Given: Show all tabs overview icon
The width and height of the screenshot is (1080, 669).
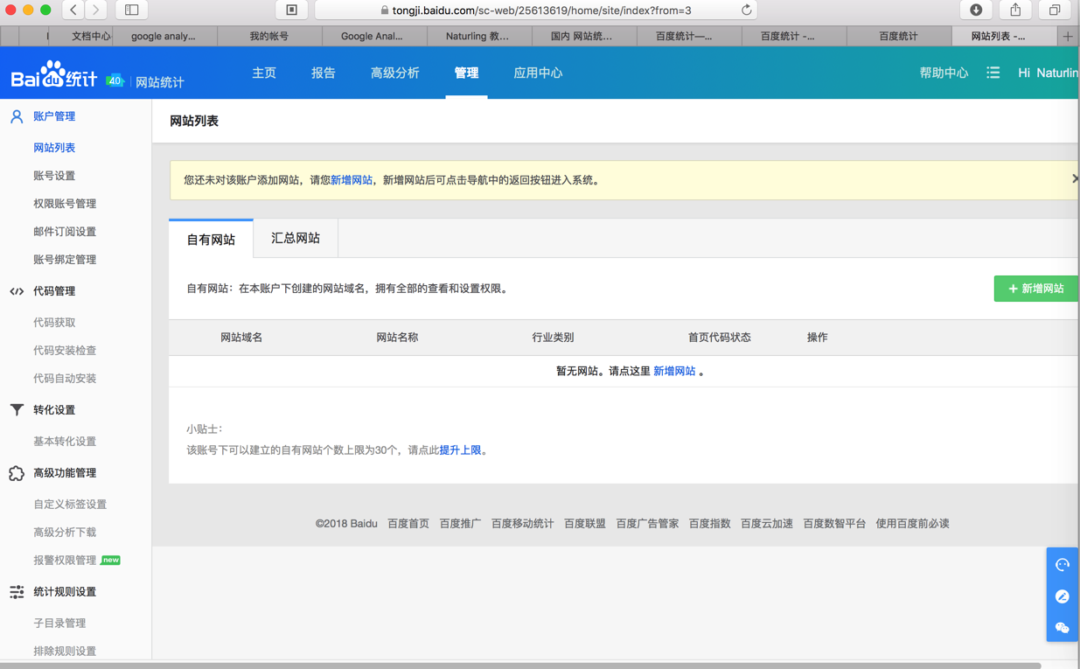Looking at the screenshot, I should (1055, 10).
